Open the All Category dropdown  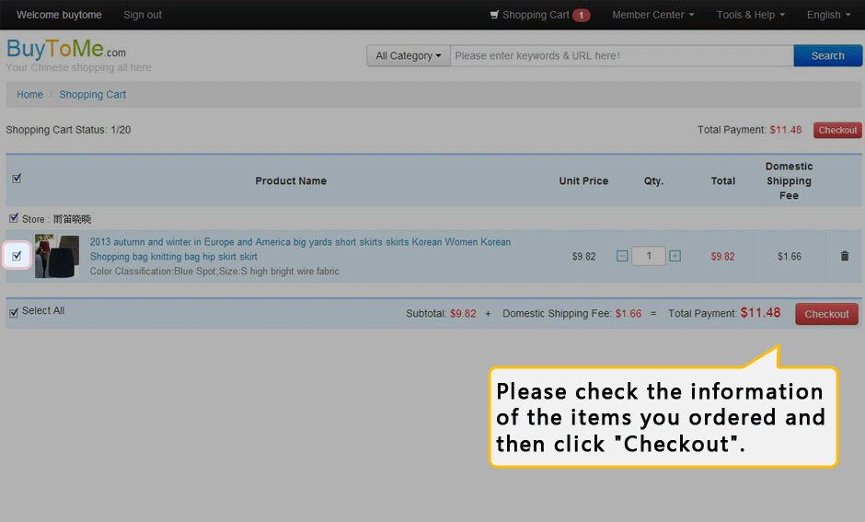(x=409, y=56)
